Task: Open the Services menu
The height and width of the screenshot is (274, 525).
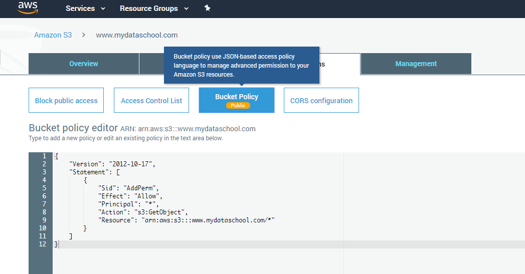Action: (x=80, y=9)
